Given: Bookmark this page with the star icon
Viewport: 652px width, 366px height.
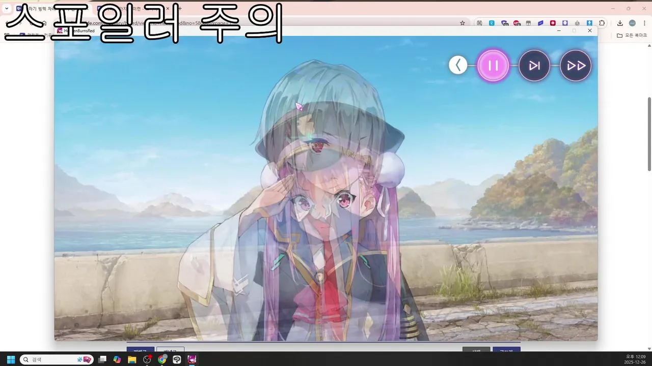Looking at the screenshot, I should 462,23.
